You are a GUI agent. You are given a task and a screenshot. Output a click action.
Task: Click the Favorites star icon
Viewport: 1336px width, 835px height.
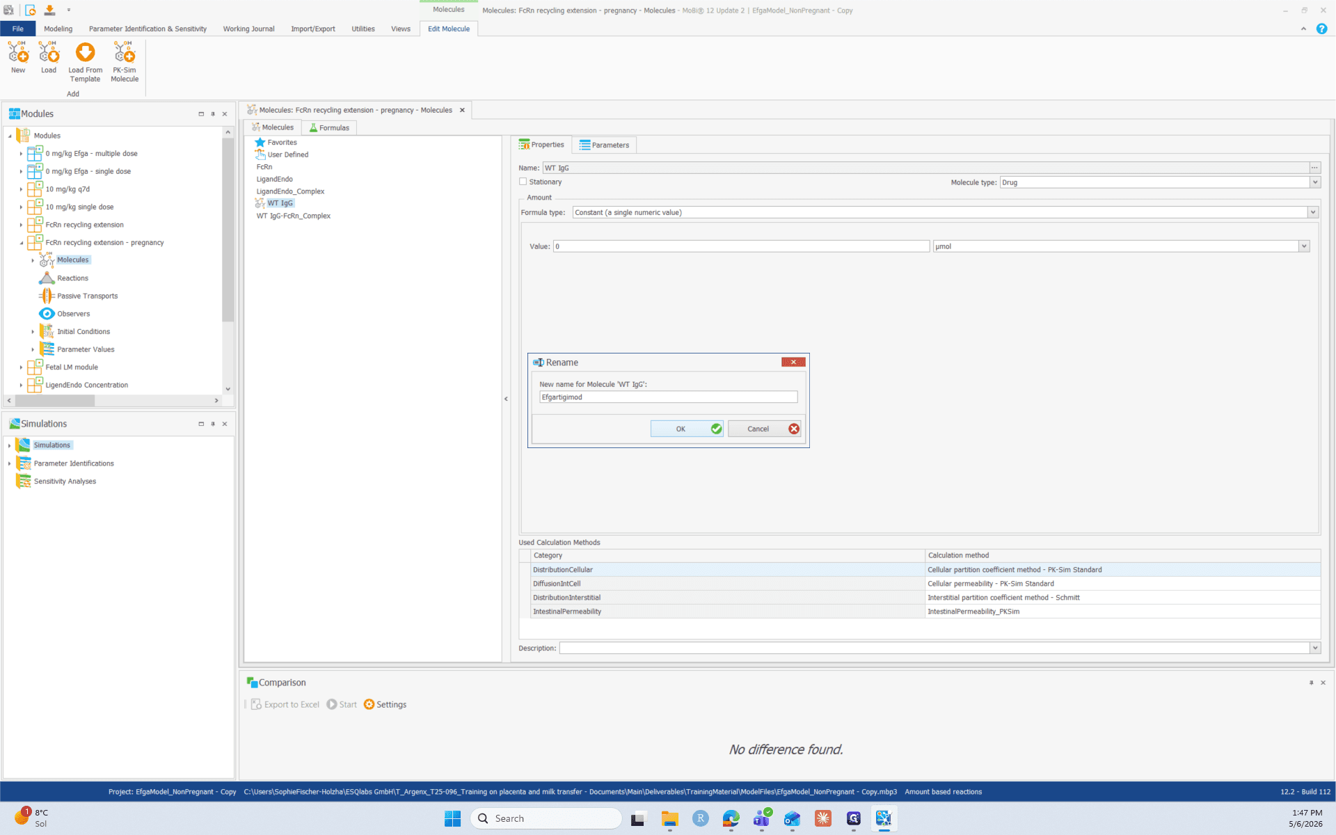click(260, 142)
